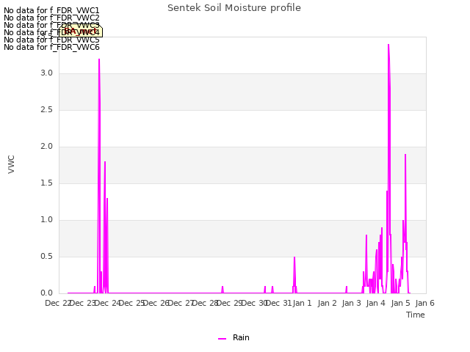Click the 'Jan 2' x-axis tick label
Screen dimensions: 470x352
click(x=327, y=303)
